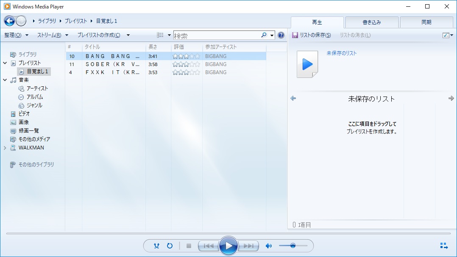Select the SOBER (KR V... track row
This screenshot has width=457, height=257.
(x=166, y=64)
